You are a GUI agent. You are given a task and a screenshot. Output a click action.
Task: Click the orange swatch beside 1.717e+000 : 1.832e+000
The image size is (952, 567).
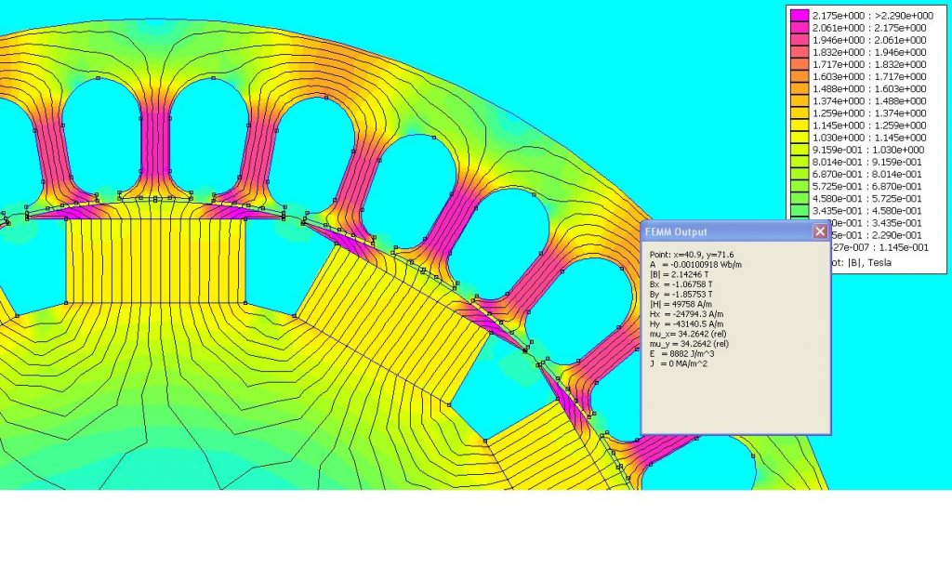click(x=800, y=64)
